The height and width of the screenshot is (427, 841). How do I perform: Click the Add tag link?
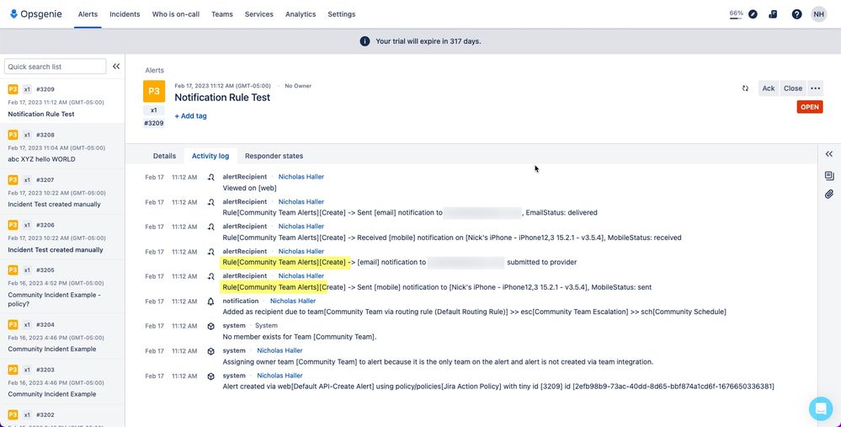point(190,116)
